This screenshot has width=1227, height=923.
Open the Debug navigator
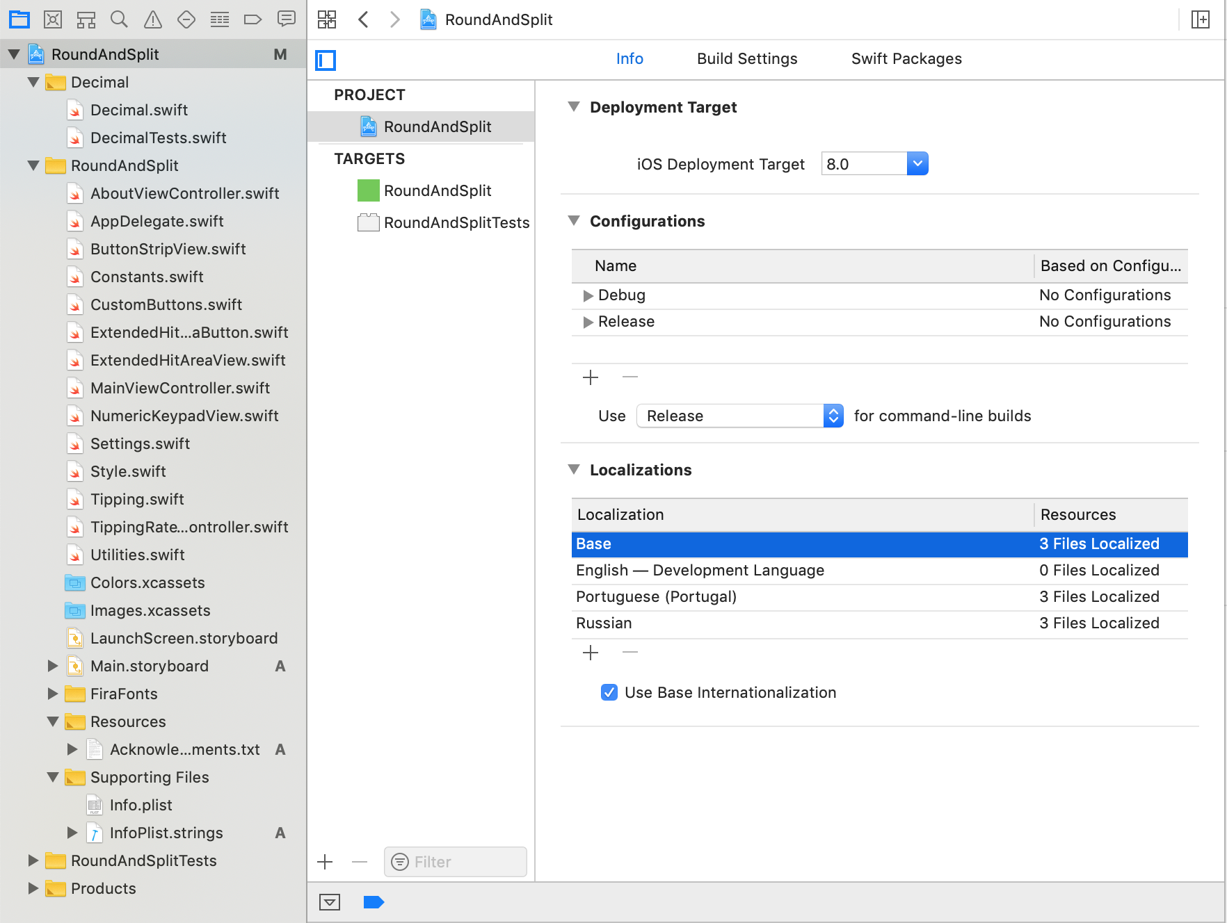tap(220, 19)
